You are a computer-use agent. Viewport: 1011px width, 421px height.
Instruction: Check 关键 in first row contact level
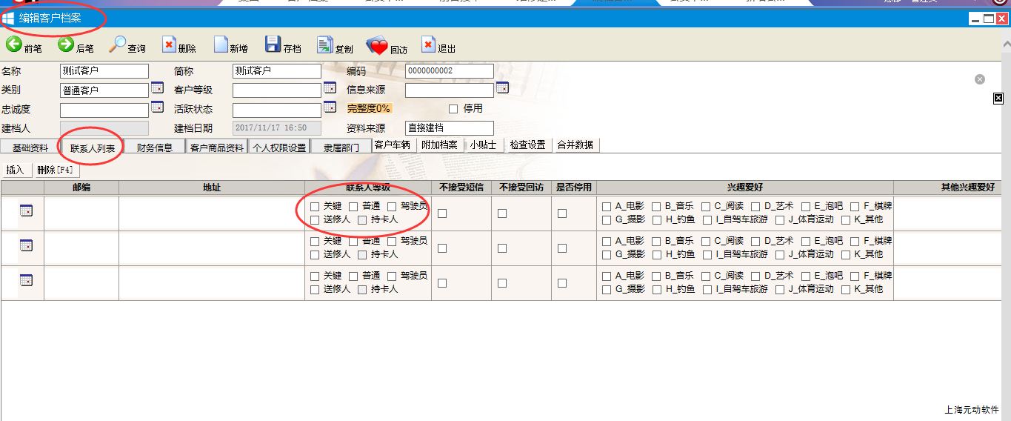tap(315, 207)
